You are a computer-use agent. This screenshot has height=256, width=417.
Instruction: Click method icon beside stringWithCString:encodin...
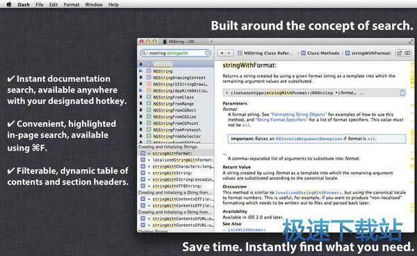(x=142, y=179)
